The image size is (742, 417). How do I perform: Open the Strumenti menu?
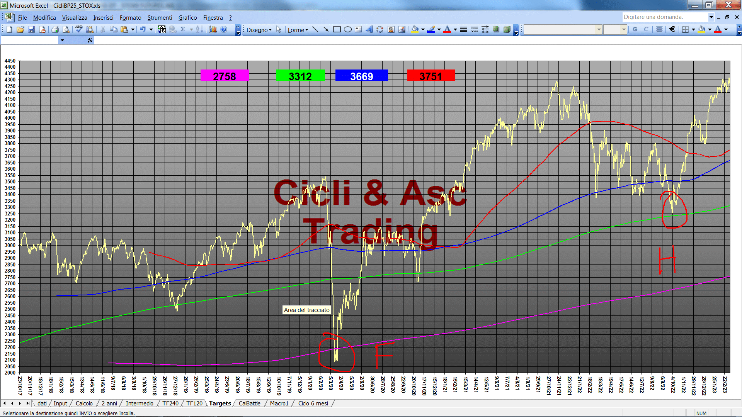[160, 18]
